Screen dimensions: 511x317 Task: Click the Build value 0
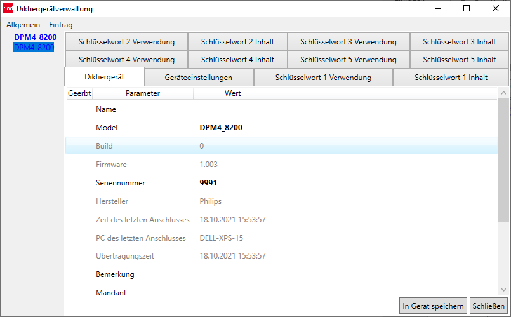point(202,145)
